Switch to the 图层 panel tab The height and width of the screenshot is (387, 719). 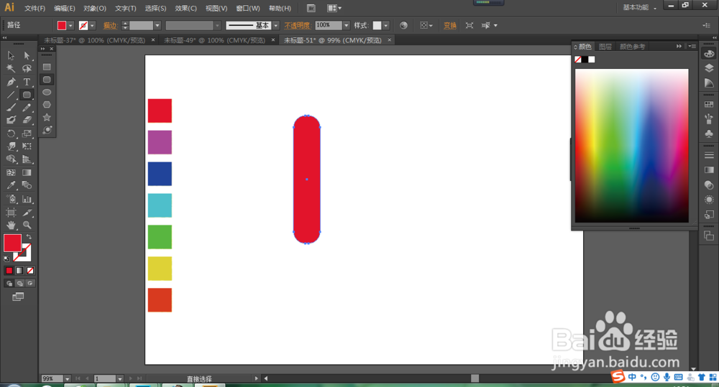click(x=605, y=47)
